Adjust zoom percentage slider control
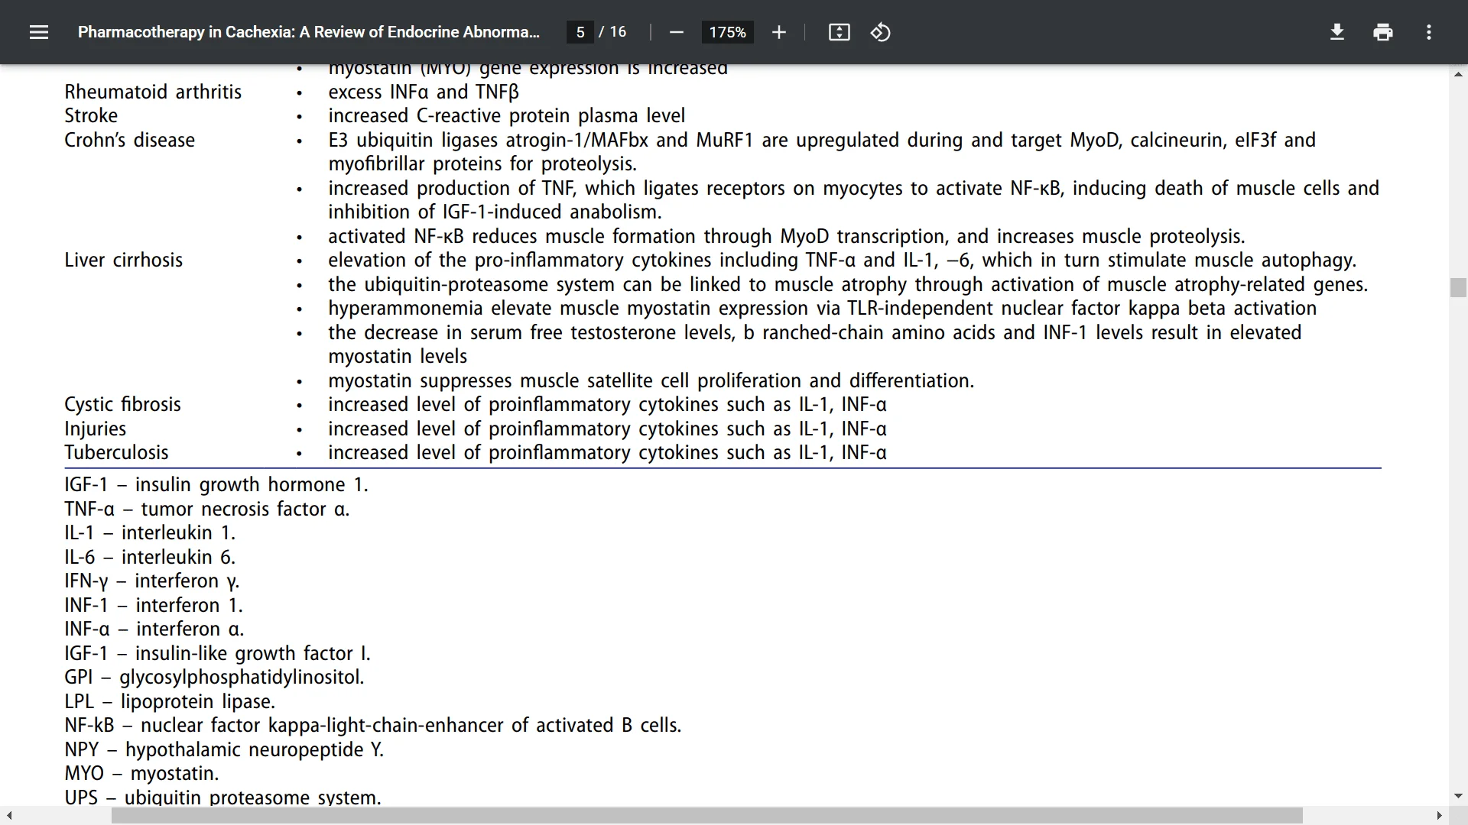The width and height of the screenshot is (1468, 825). click(x=727, y=32)
